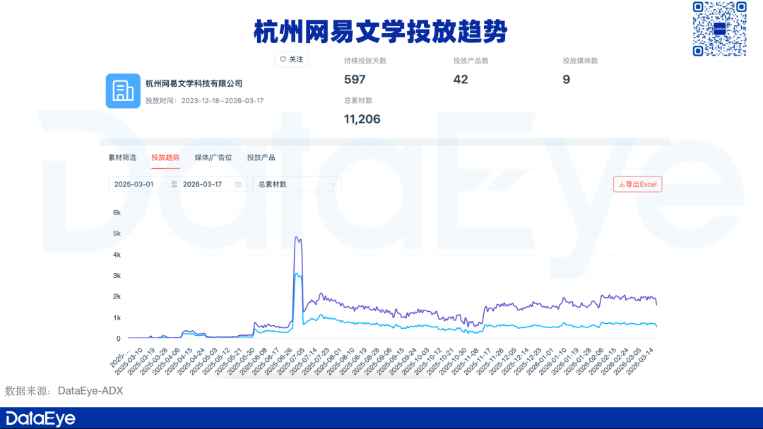
Task: Click the heart 关注 follow button
Action: coord(292,59)
